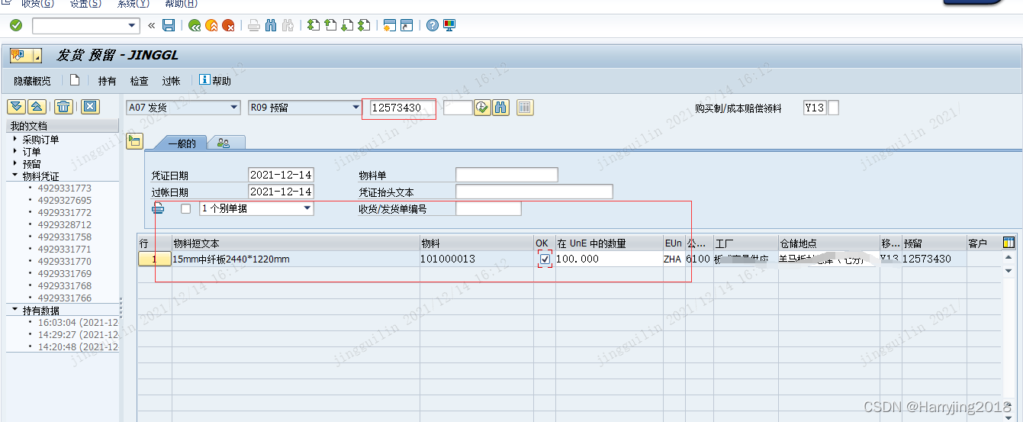Click the 收货/发货单编号 input field
This screenshot has width=1023, height=422.
pyautogui.click(x=488, y=208)
